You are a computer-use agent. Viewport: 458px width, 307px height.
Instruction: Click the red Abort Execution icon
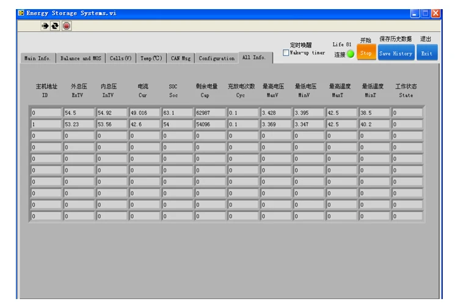[x=67, y=26]
